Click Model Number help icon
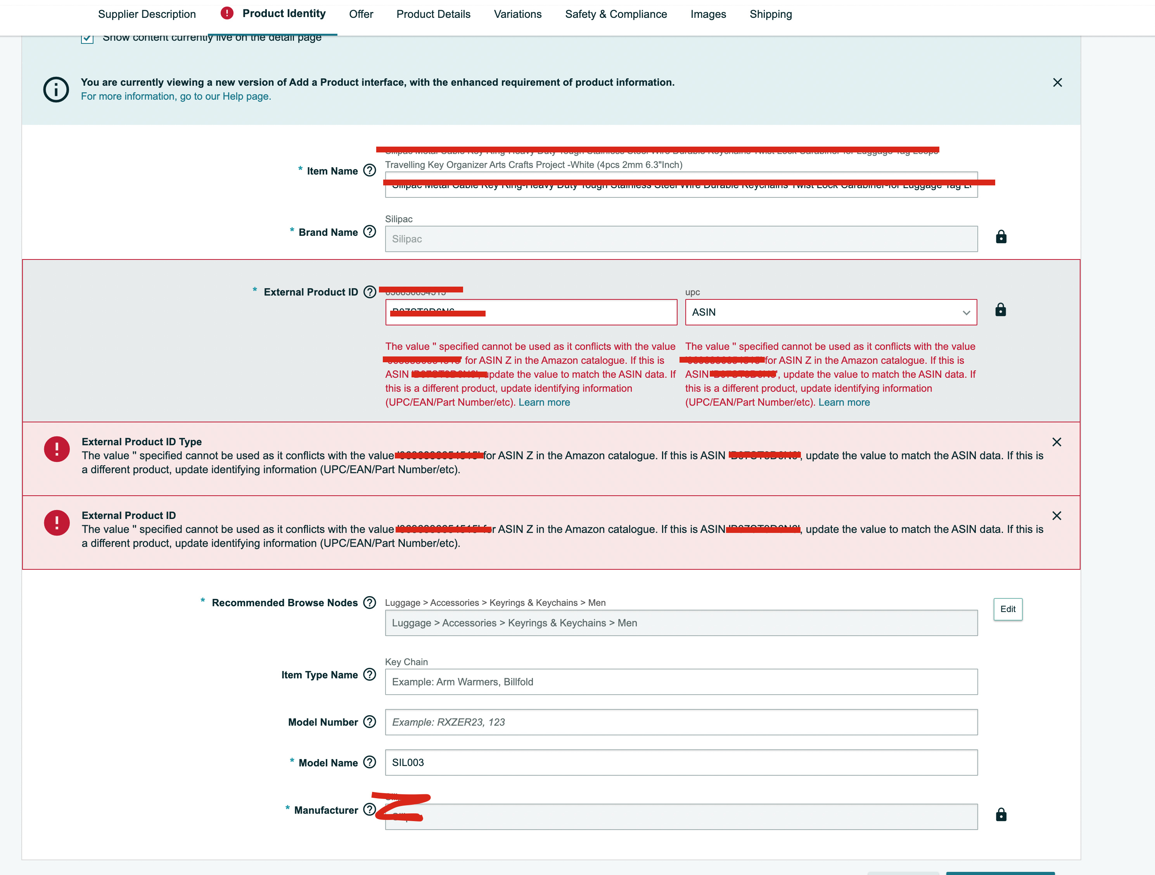Viewport: 1155px width, 875px height. tap(369, 721)
